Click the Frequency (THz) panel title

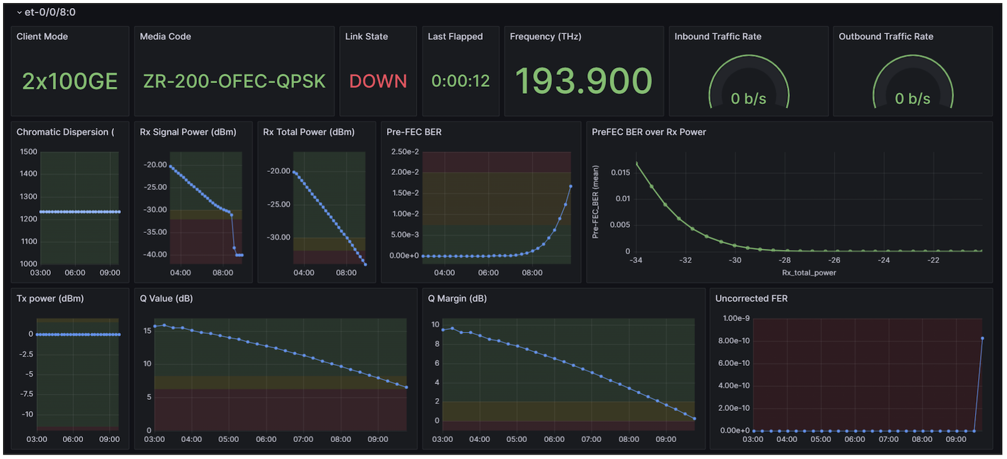coord(546,37)
